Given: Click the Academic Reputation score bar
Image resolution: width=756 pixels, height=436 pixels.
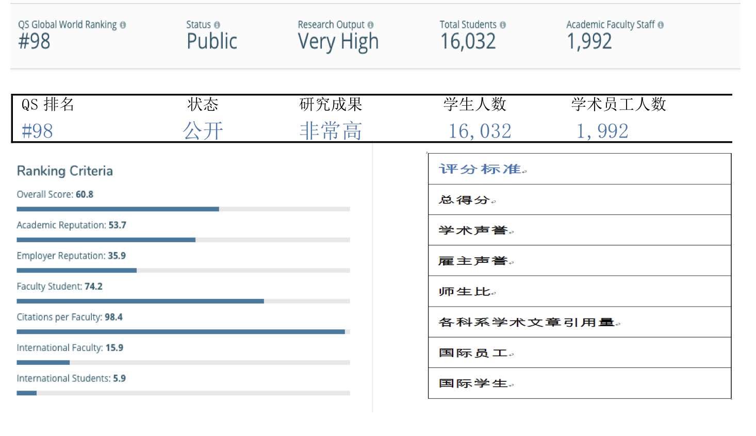Looking at the screenshot, I should [183, 240].
